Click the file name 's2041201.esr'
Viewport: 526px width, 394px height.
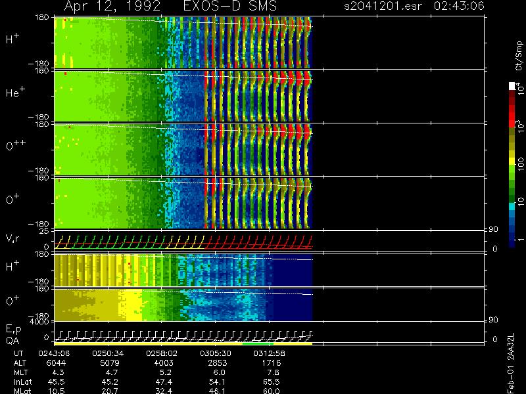[383, 6]
